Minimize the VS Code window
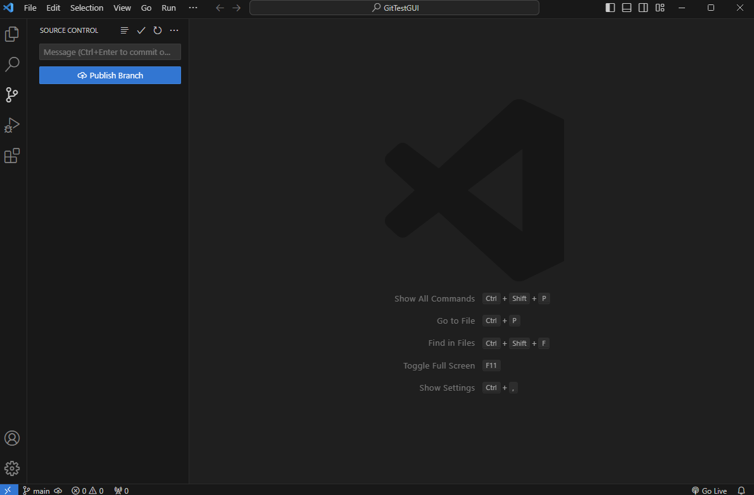 point(681,8)
